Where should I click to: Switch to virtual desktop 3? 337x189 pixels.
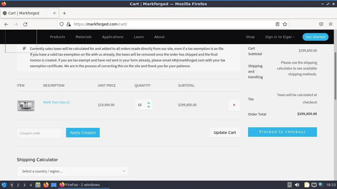point(24,185)
